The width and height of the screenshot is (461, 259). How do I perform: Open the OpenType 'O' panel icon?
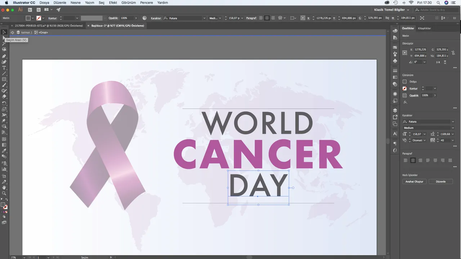click(395, 150)
